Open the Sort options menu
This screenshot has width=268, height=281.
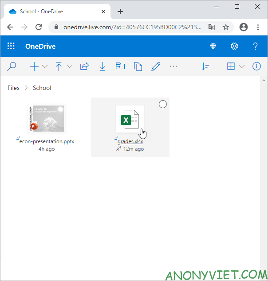pos(206,66)
